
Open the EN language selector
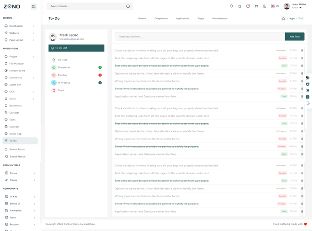[275, 6]
